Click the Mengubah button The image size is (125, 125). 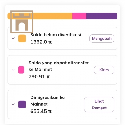pyautogui.click(x=102, y=38)
